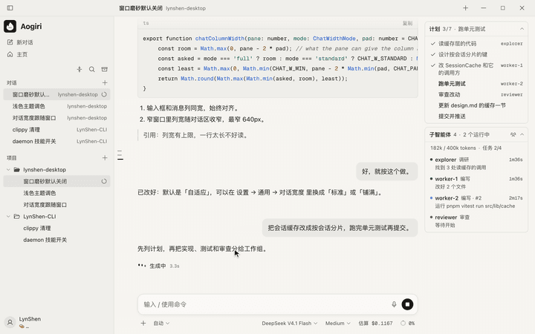Click the collapse-all icon above 对话
This screenshot has height=334, width=535.
pos(80,69)
